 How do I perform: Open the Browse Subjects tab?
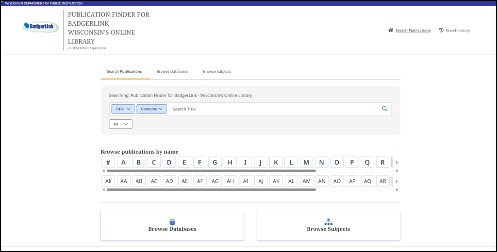point(217,72)
